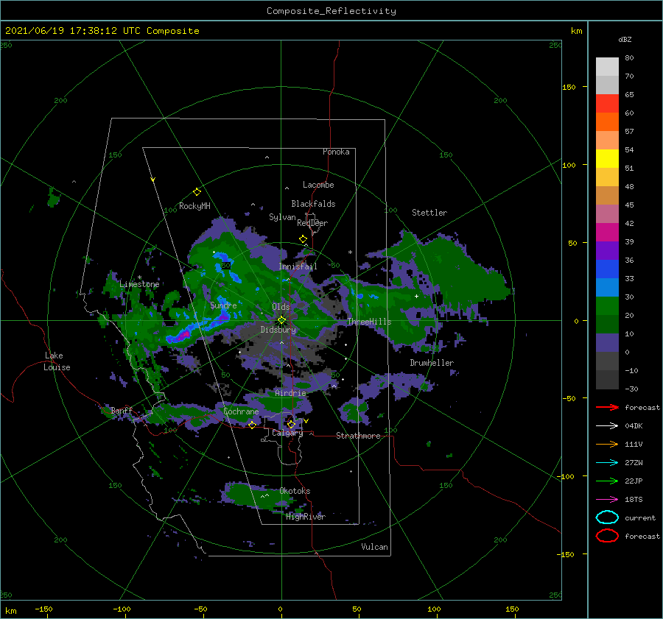Screen dimensions: 663x619
Task: Click the slate purple 0-10 dBZ swatch
Action: click(x=607, y=343)
